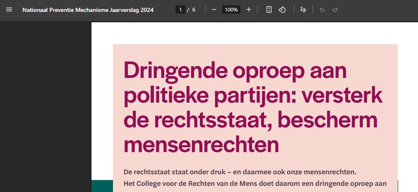Rotate the document counterclockwise

click(x=282, y=10)
